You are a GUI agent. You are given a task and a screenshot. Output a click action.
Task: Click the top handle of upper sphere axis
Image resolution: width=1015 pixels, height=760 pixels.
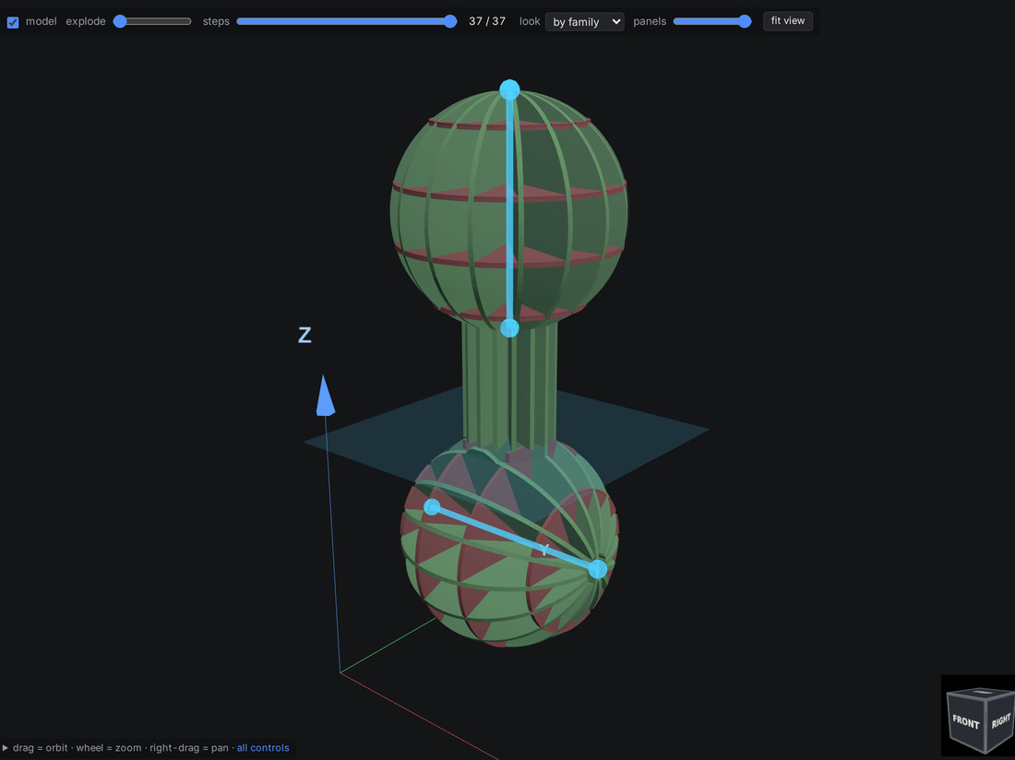509,89
